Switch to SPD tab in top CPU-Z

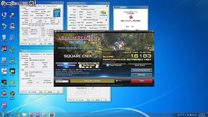44,6
